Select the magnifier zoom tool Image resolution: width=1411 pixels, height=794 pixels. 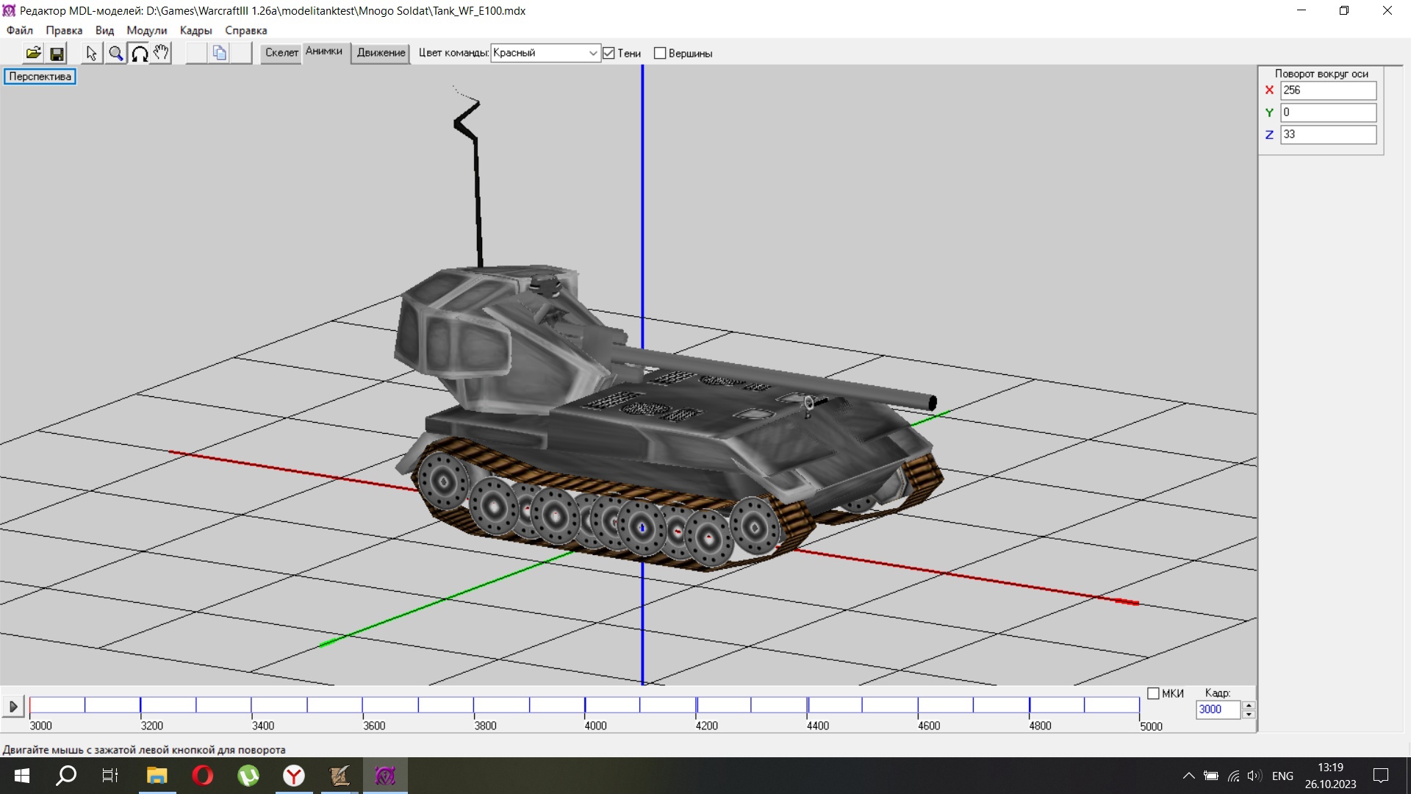[x=115, y=53]
